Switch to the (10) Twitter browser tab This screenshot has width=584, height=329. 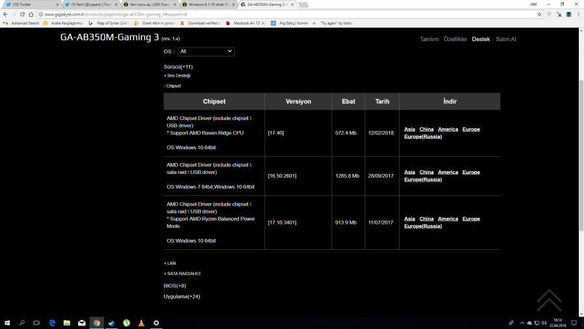(x=30, y=5)
